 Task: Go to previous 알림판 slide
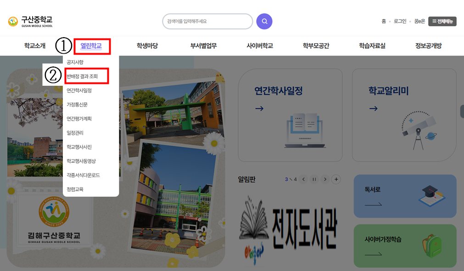(303, 179)
